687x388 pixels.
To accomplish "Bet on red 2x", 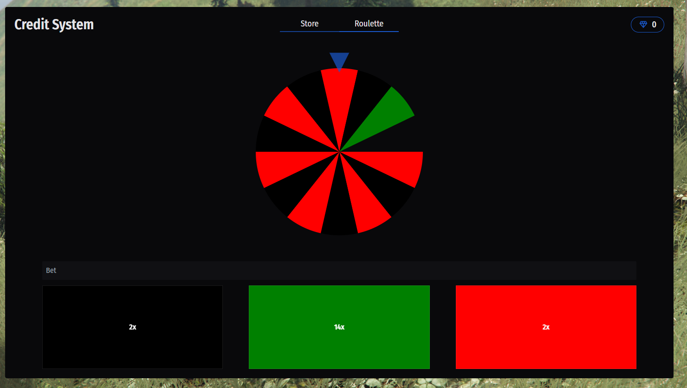I will click(546, 327).
